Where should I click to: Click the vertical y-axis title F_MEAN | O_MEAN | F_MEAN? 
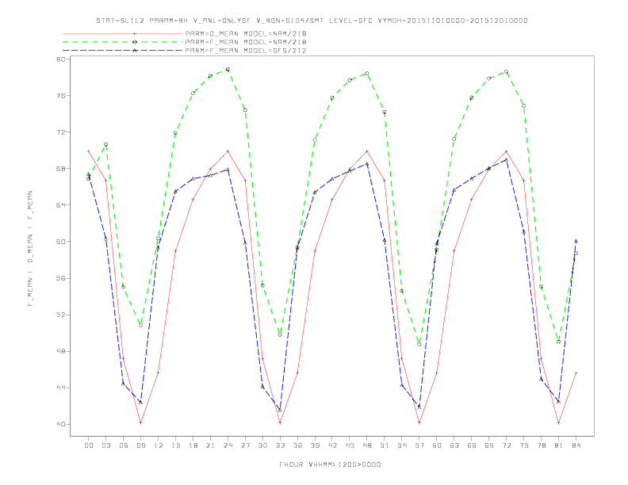coord(30,249)
